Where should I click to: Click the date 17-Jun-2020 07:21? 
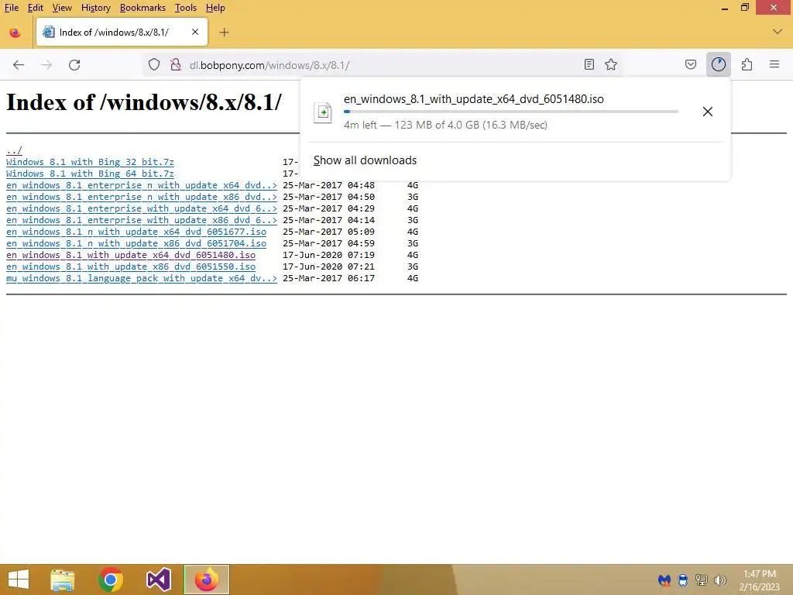(x=328, y=267)
